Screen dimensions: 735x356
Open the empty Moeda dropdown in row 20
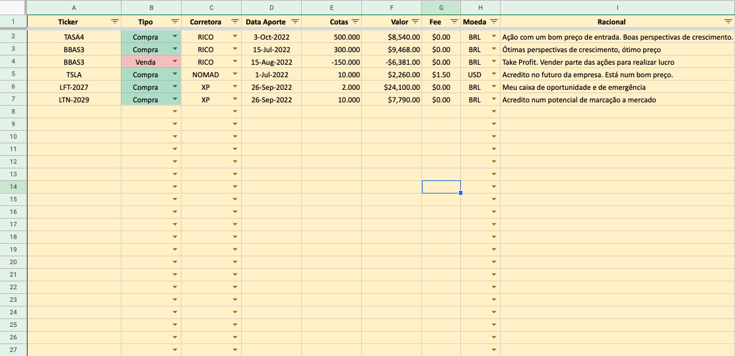(493, 262)
